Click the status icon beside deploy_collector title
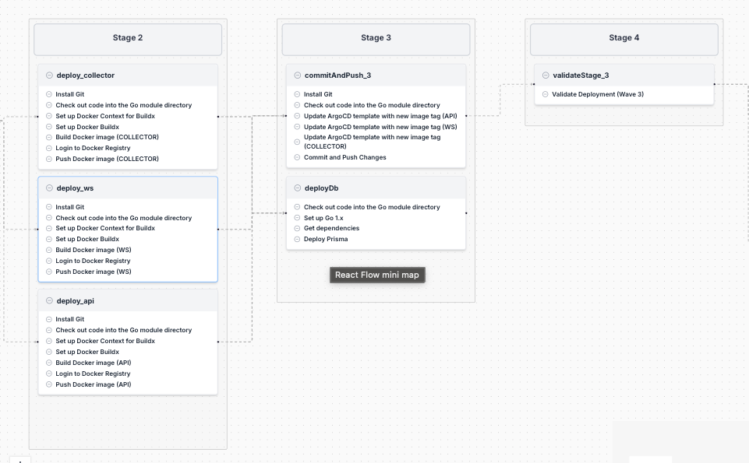Image resolution: width=749 pixels, height=463 pixels. click(49, 75)
